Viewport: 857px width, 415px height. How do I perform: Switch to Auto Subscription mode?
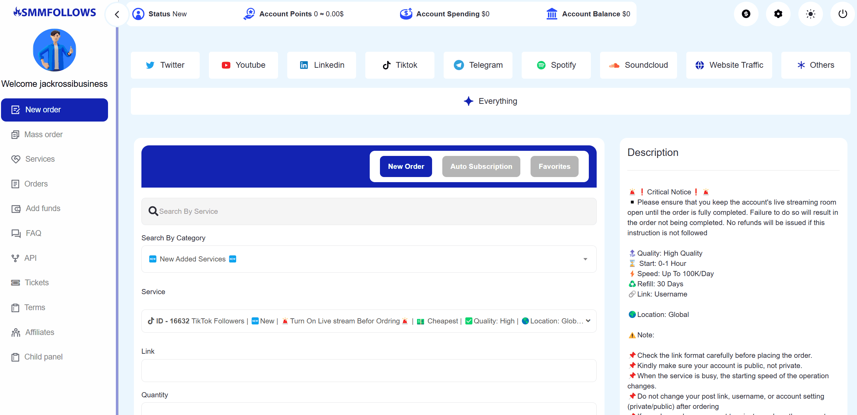pos(481,166)
